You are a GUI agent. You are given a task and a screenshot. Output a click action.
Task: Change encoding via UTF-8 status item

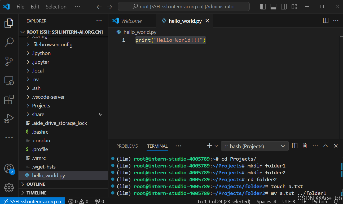[x=289, y=201]
